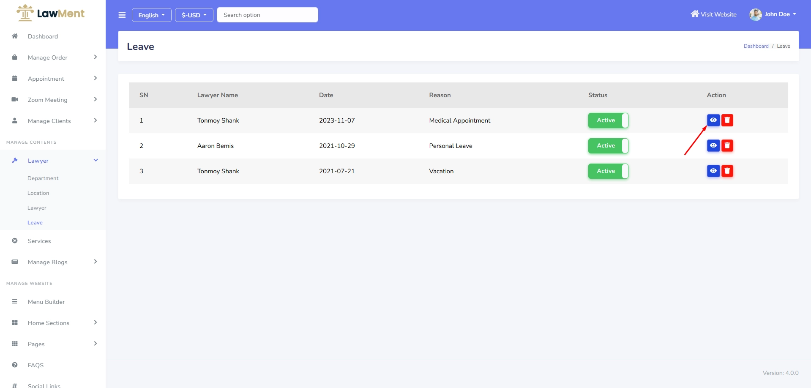Image resolution: width=811 pixels, height=388 pixels.
Task: Expand the Manage Order submenu chevron
Action: (x=96, y=57)
